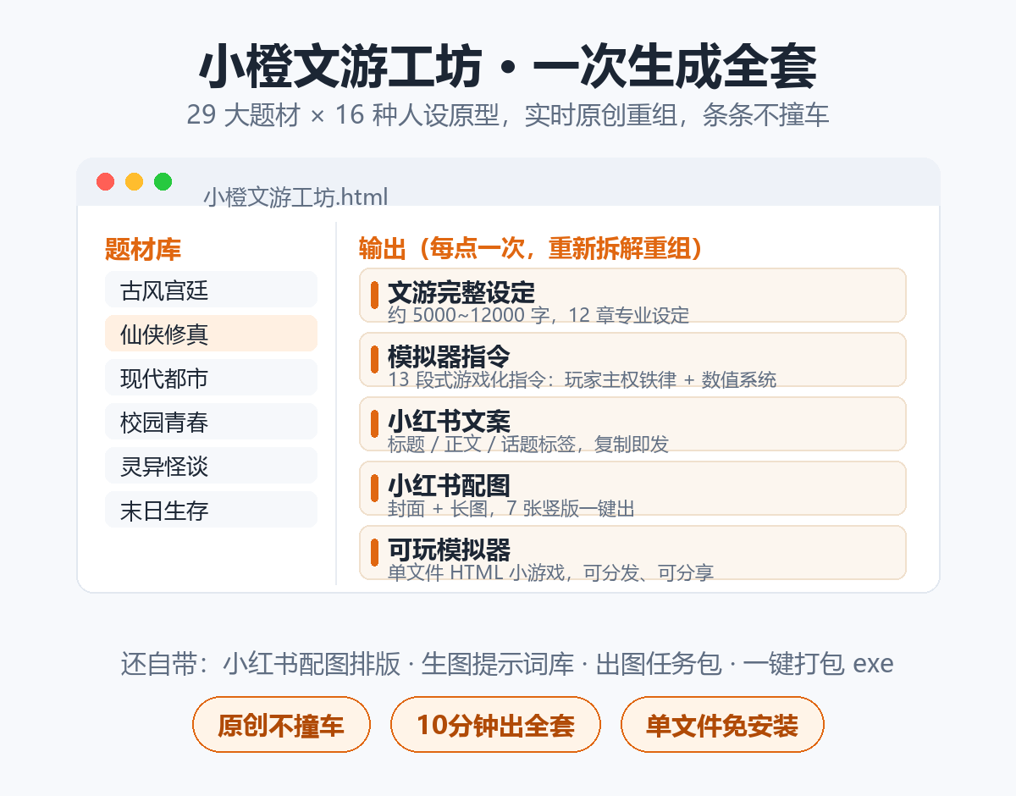
Task: Open the 可玩模拟器 output card
Action: point(632,552)
